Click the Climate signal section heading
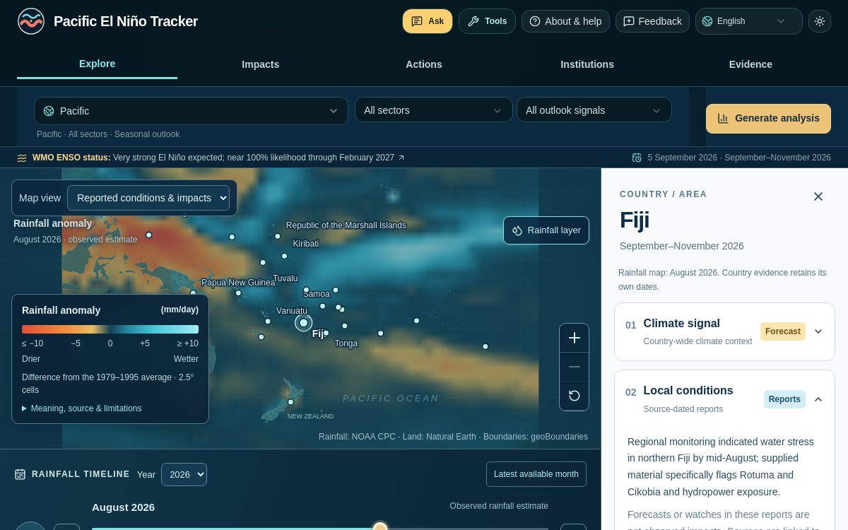Image resolution: width=848 pixels, height=530 pixels. click(x=681, y=324)
